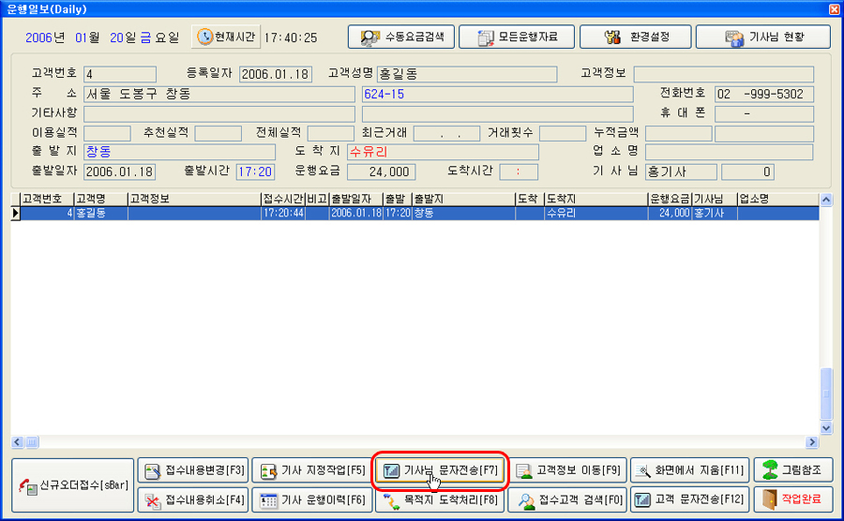
Task: Click 기사 운행이력[F6] history icon
Action: pos(268,501)
